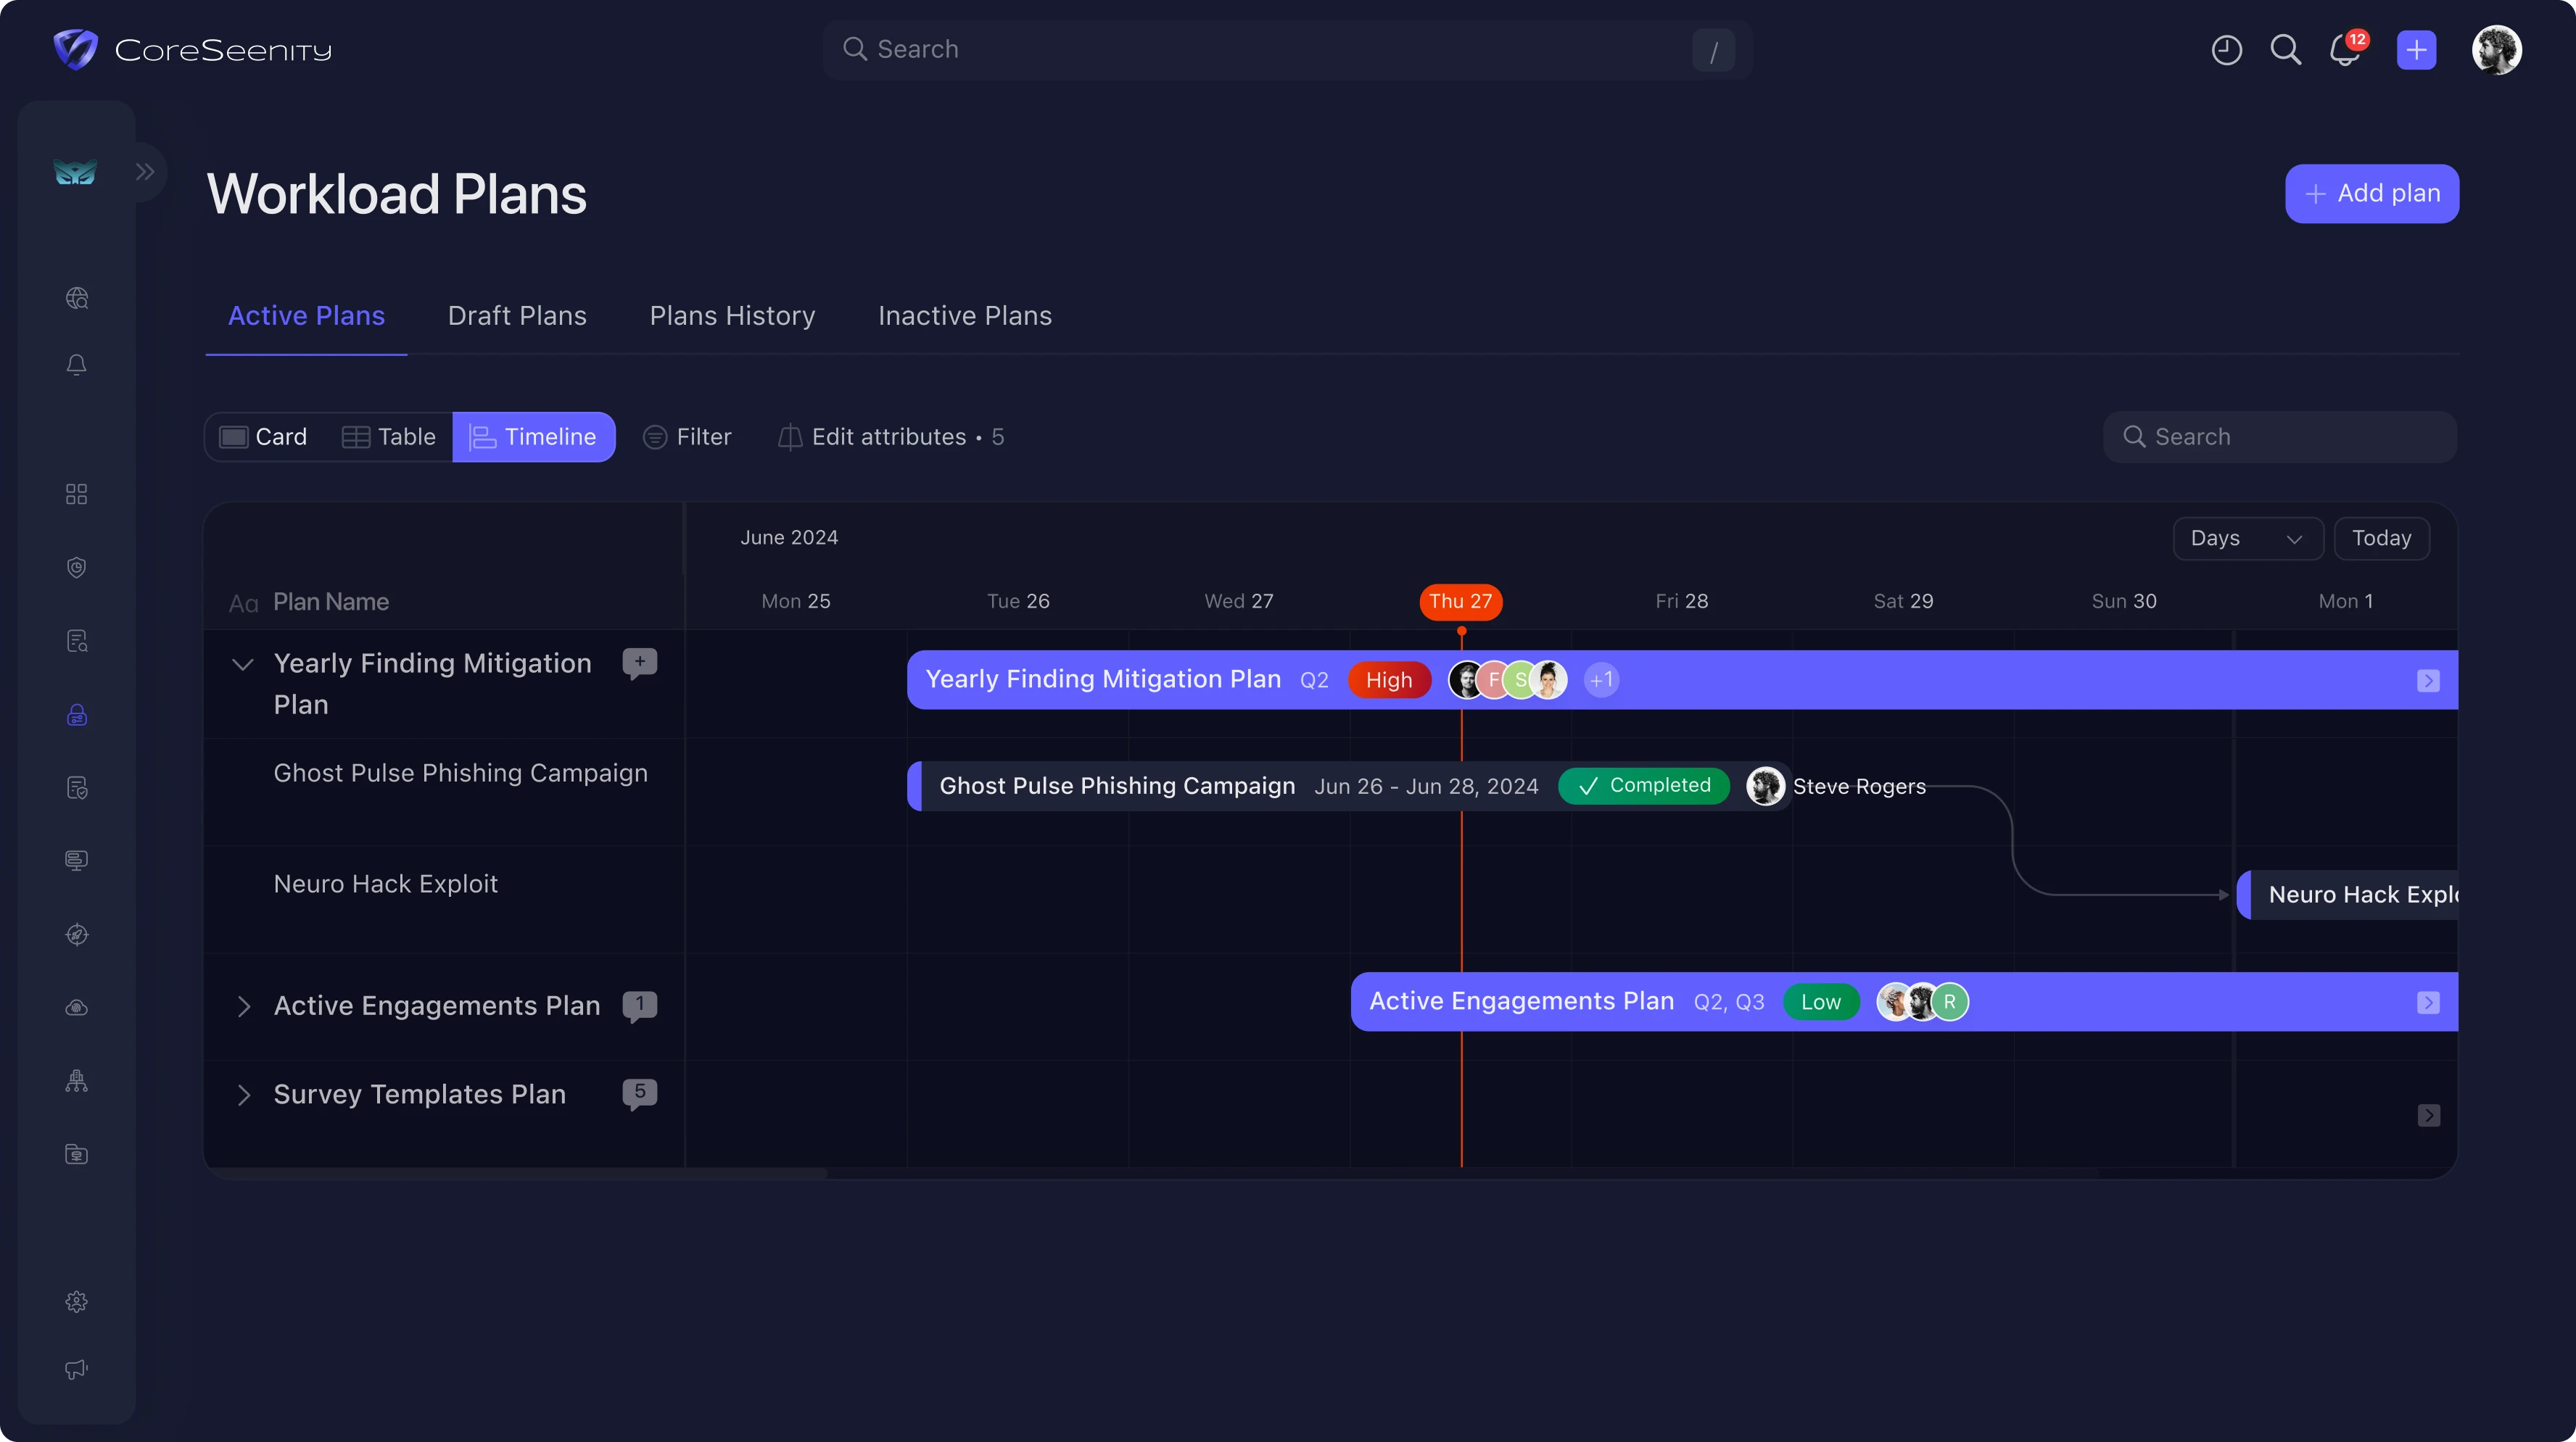Expand the sidebar with double-chevron

point(145,172)
